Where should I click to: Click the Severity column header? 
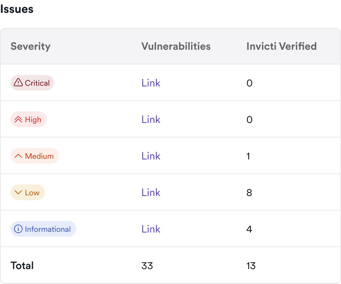pos(30,46)
